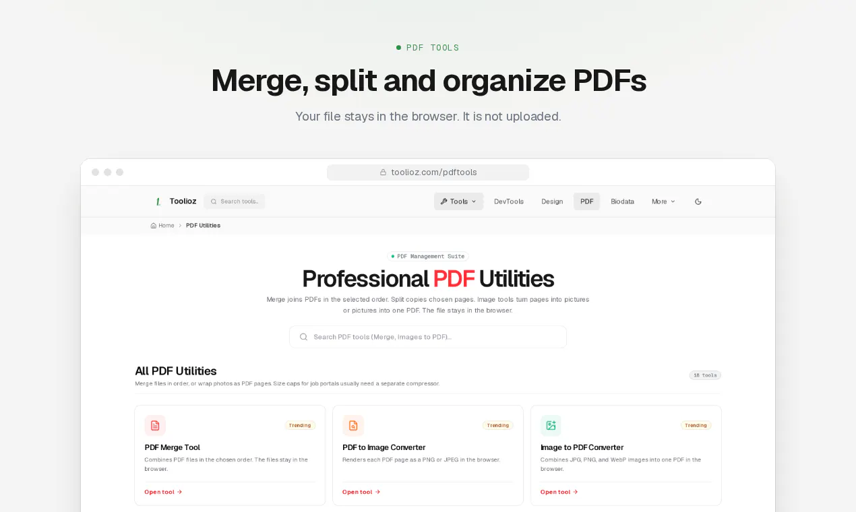Click the 18 tools count badge
This screenshot has width=856, height=512.
tap(705, 375)
